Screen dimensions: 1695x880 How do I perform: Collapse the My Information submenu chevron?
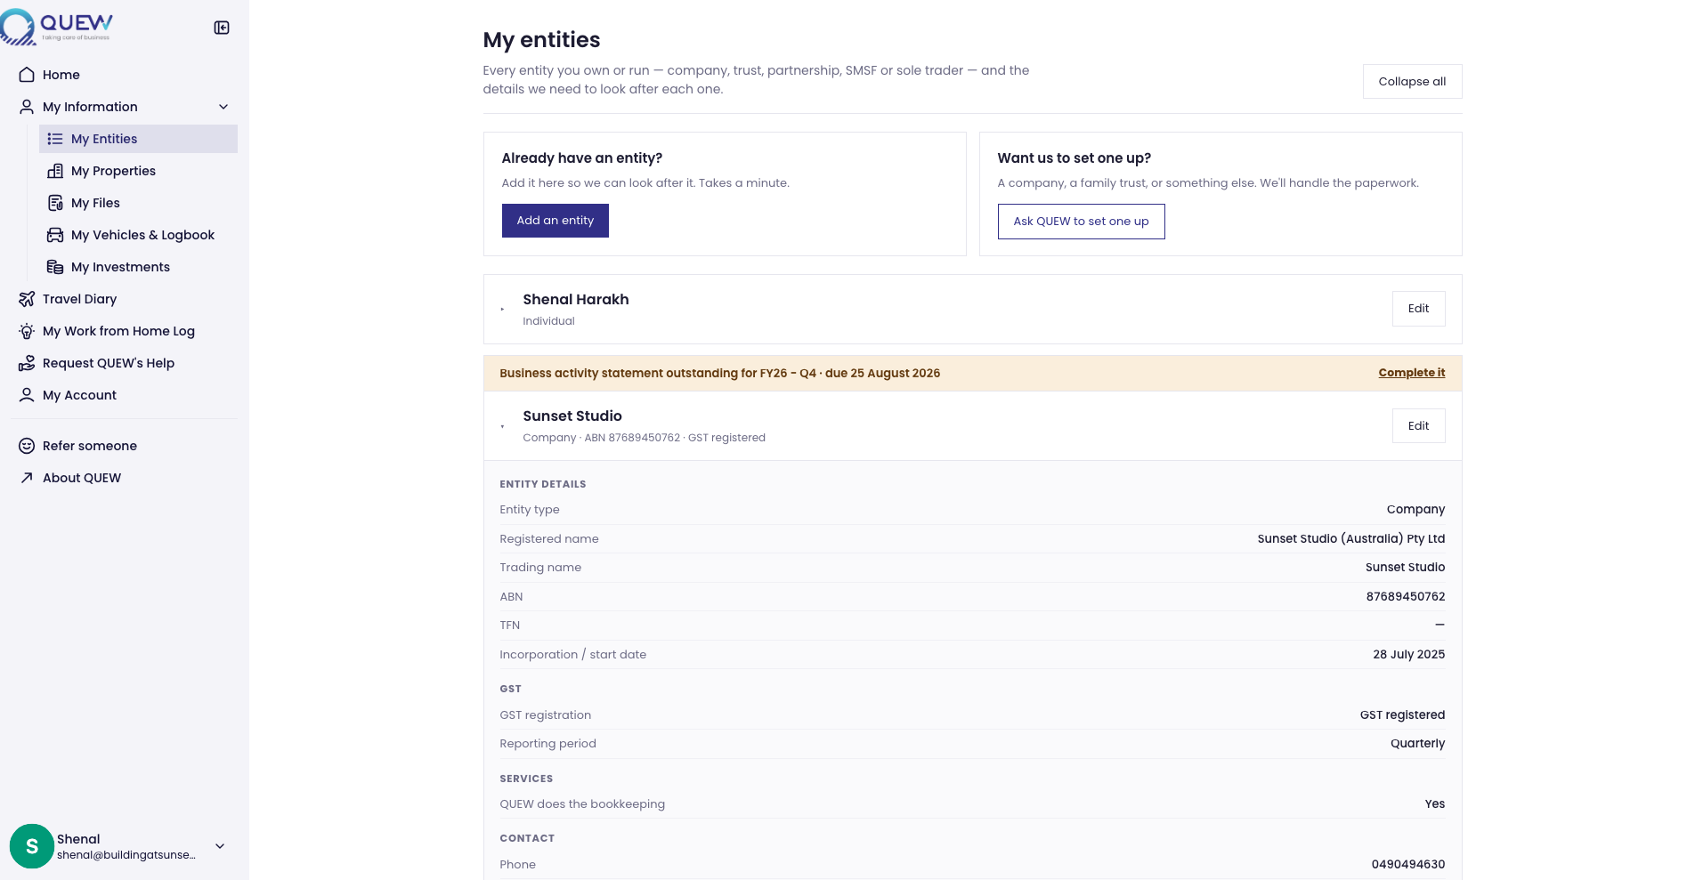click(x=223, y=107)
